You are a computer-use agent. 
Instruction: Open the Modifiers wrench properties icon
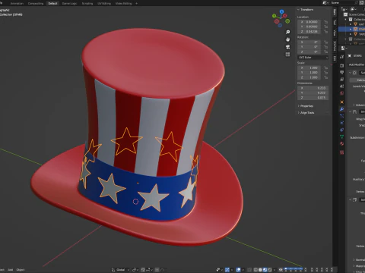pyautogui.click(x=341, y=109)
